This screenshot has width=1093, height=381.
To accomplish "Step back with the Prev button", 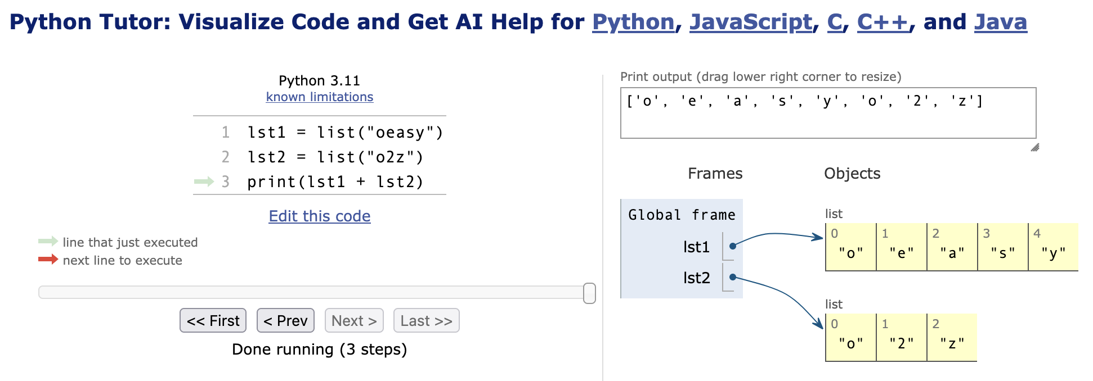I will (285, 321).
